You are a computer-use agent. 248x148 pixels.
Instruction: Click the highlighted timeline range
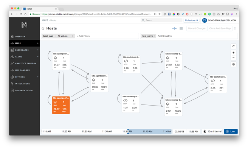click(150, 131)
